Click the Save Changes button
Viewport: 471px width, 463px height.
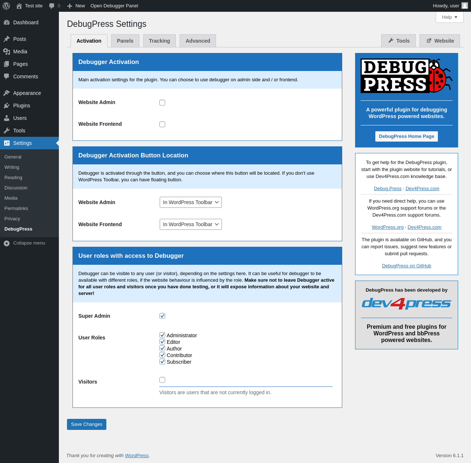point(86,424)
